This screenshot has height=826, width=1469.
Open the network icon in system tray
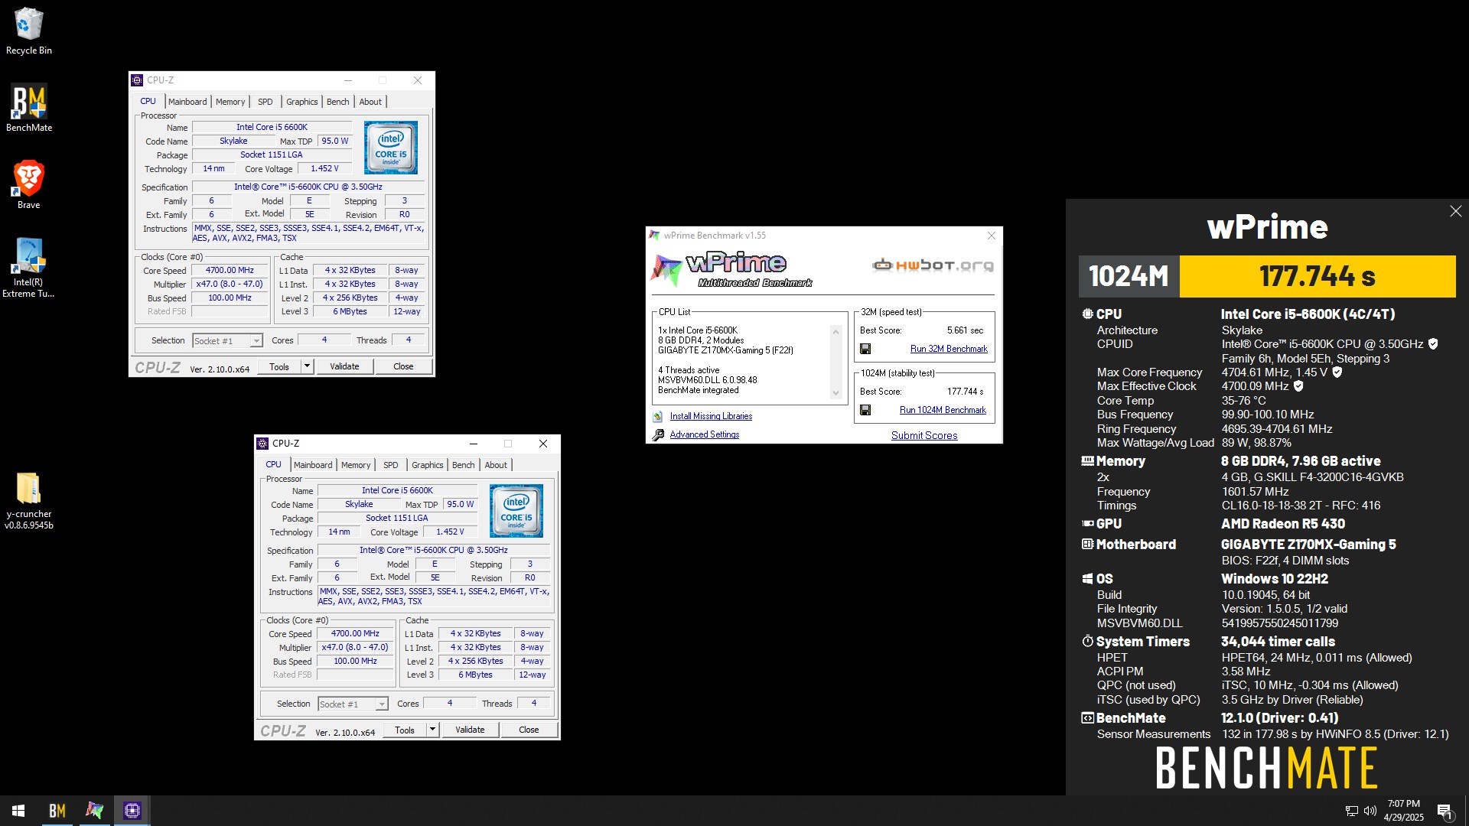click(x=1352, y=811)
